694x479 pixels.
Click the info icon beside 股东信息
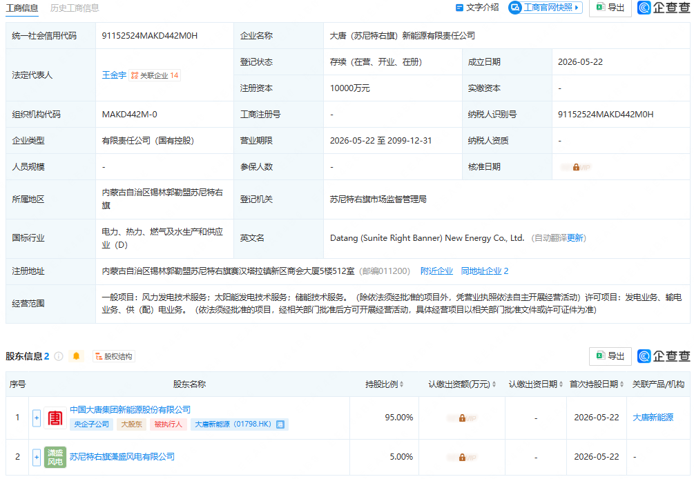point(59,356)
